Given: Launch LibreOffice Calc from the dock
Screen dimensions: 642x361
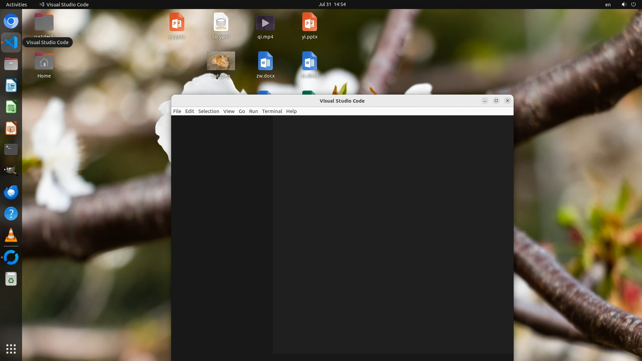Looking at the screenshot, I should click(x=11, y=107).
